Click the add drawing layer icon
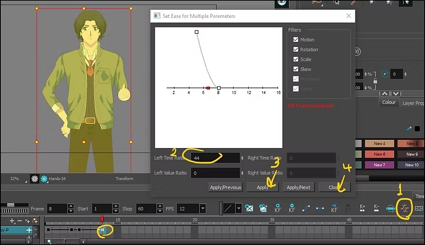Screen dimensions: 425x245 (x=27, y=221)
